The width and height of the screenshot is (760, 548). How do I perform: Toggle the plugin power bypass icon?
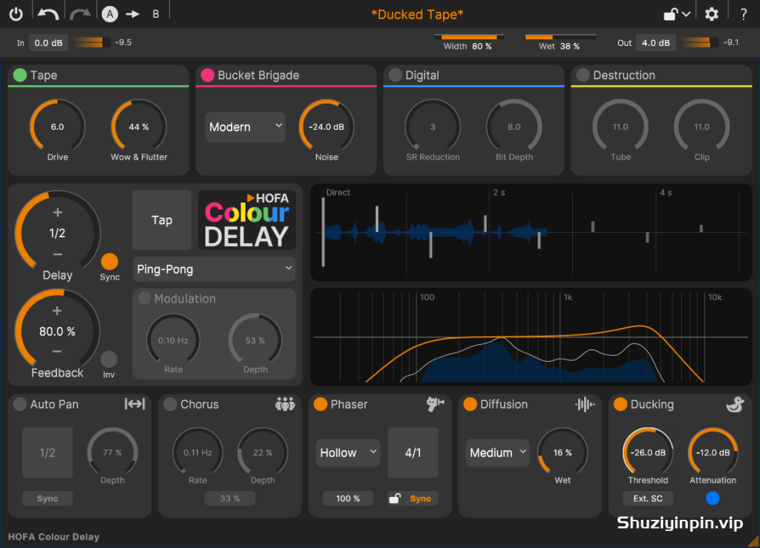click(x=16, y=14)
